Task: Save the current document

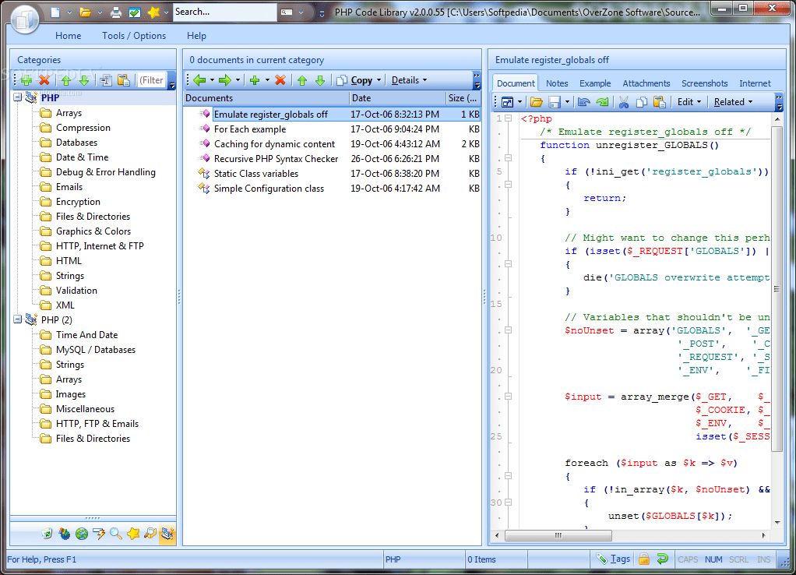Action: coord(555,101)
